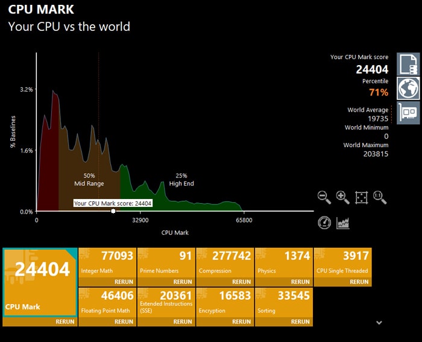Switch to the distribution chart view icon

pyautogui.click(x=343, y=222)
